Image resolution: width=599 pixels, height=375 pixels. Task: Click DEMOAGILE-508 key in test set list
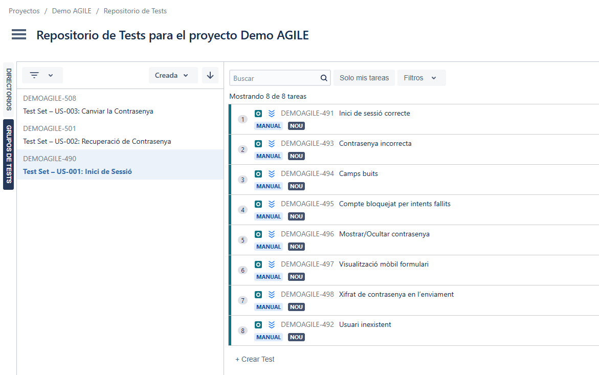click(50, 99)
